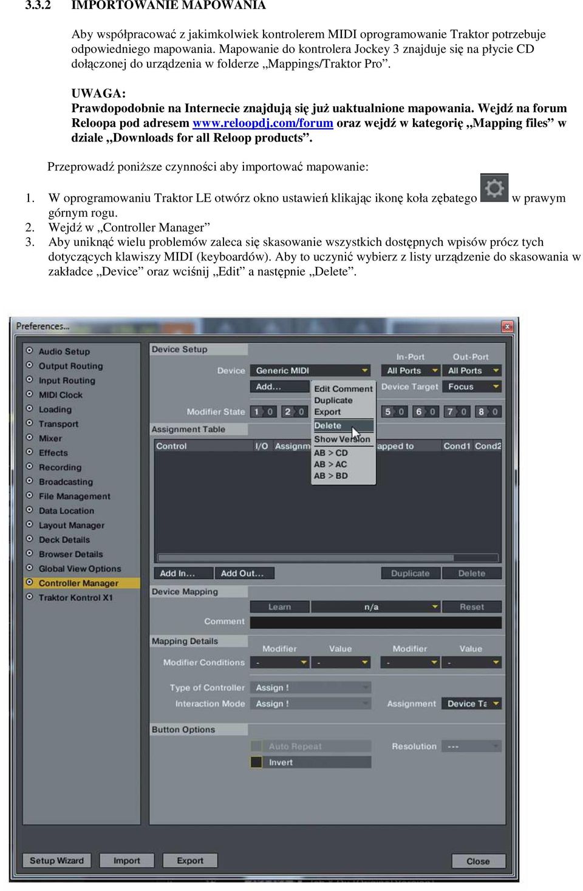583x891 pixels.
Task: Enable the Invert checkbox
Action: 256,762
